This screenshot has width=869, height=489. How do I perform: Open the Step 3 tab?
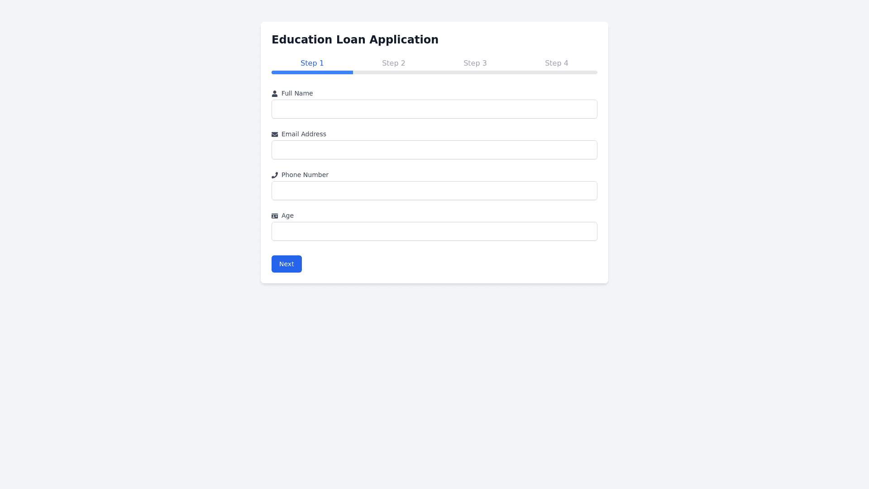[475, 63]
